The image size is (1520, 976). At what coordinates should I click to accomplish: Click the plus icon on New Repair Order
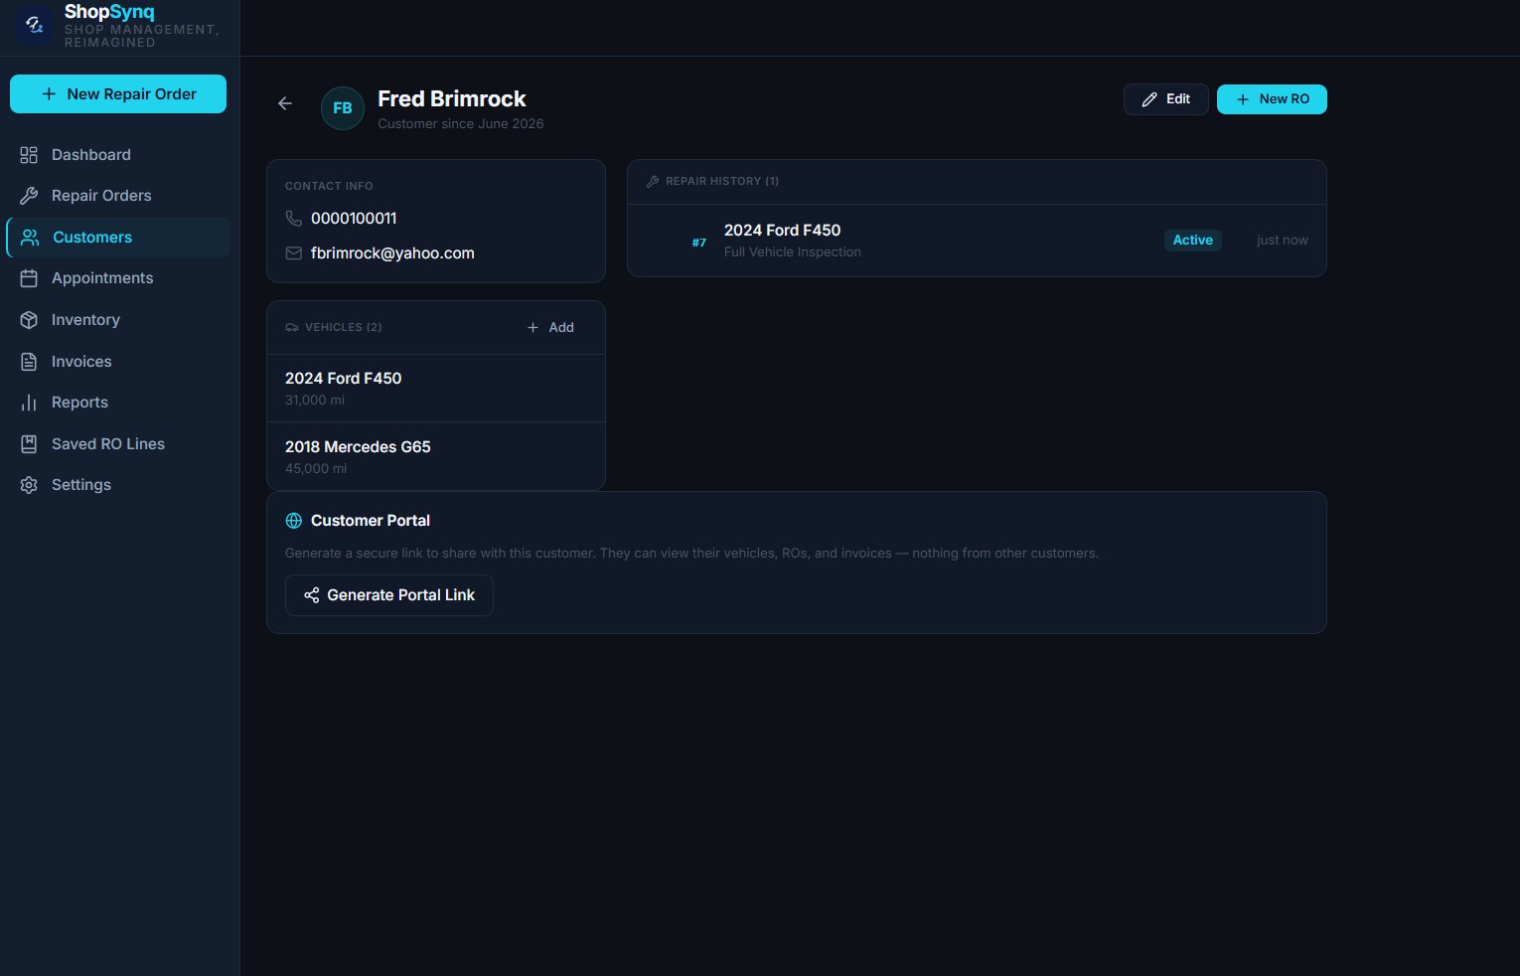(x=49, y=94)
